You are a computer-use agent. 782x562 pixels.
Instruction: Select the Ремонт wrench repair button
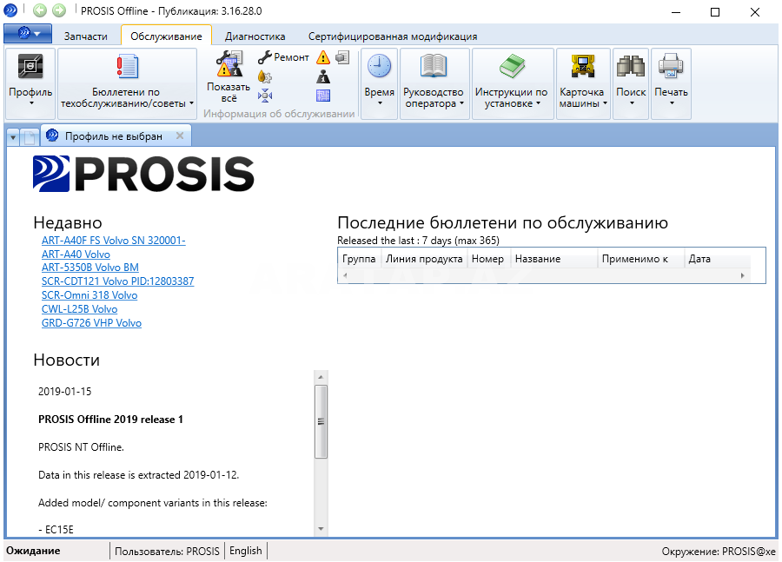pyautogui.click(x=283, y=57)
